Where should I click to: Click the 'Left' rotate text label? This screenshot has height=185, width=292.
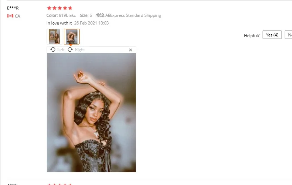[61, 50]
